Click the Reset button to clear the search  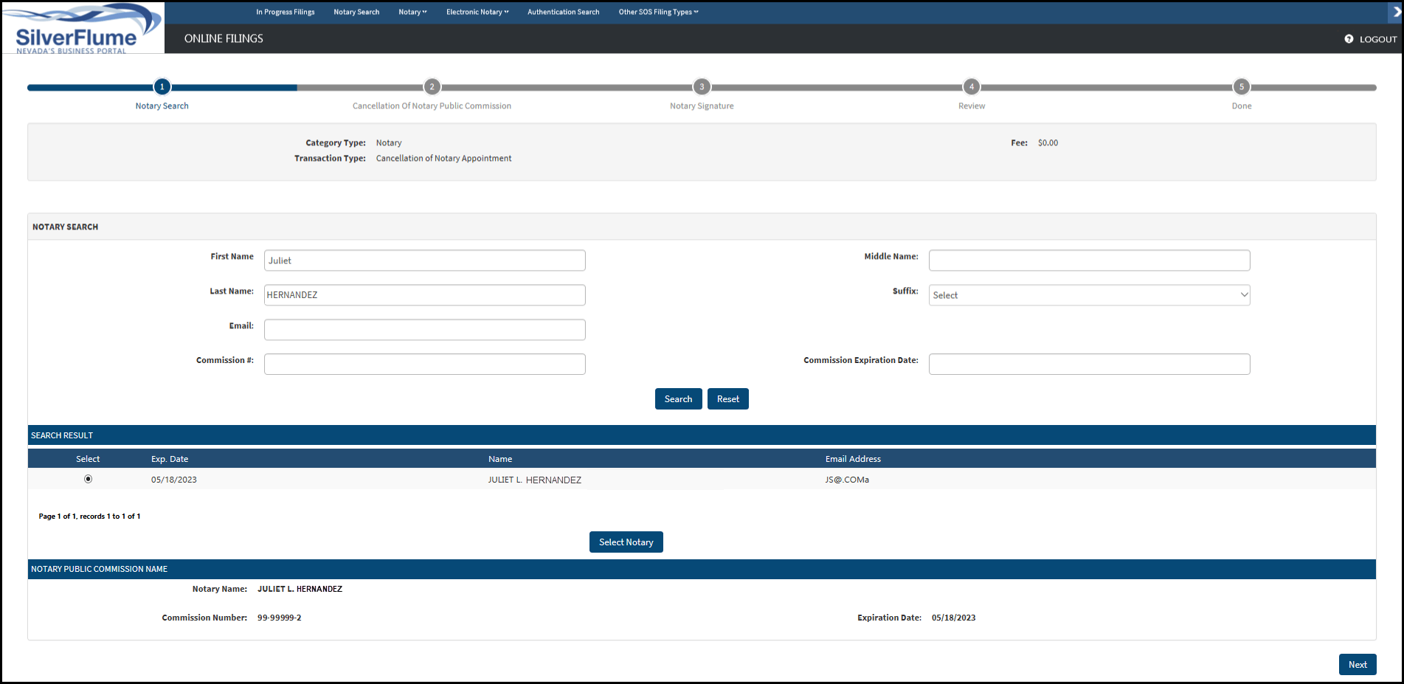(727, 398)
